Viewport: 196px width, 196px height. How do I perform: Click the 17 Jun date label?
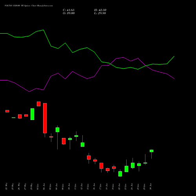pyautogui.click(x=101, y=187)
